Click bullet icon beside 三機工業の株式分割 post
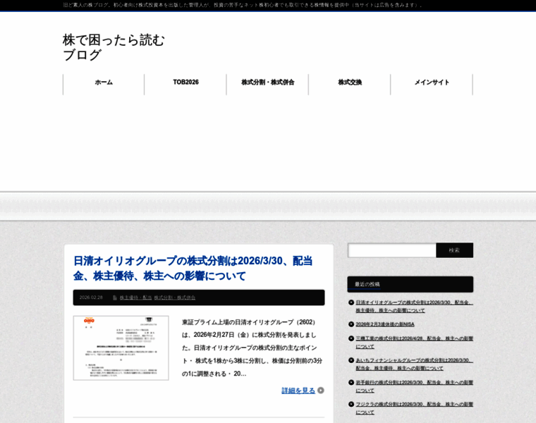Viewport: 536px width, 423px height. tap(351, 338)
